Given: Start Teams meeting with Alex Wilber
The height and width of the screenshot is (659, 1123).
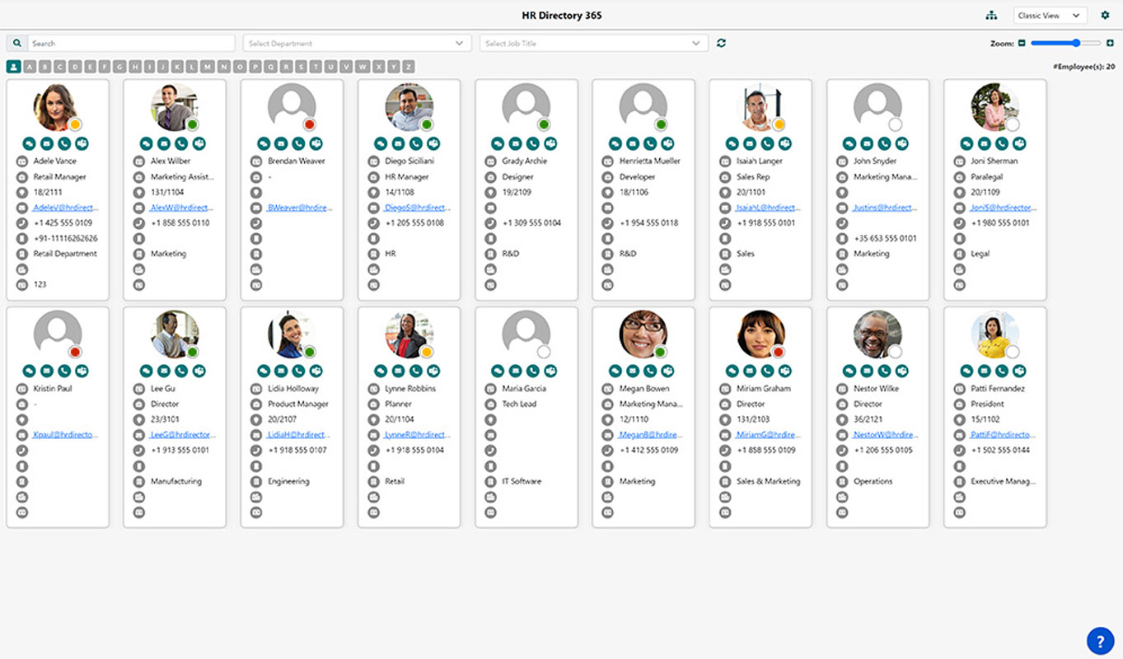Looking at the screenshot, I should coord(199,143).
